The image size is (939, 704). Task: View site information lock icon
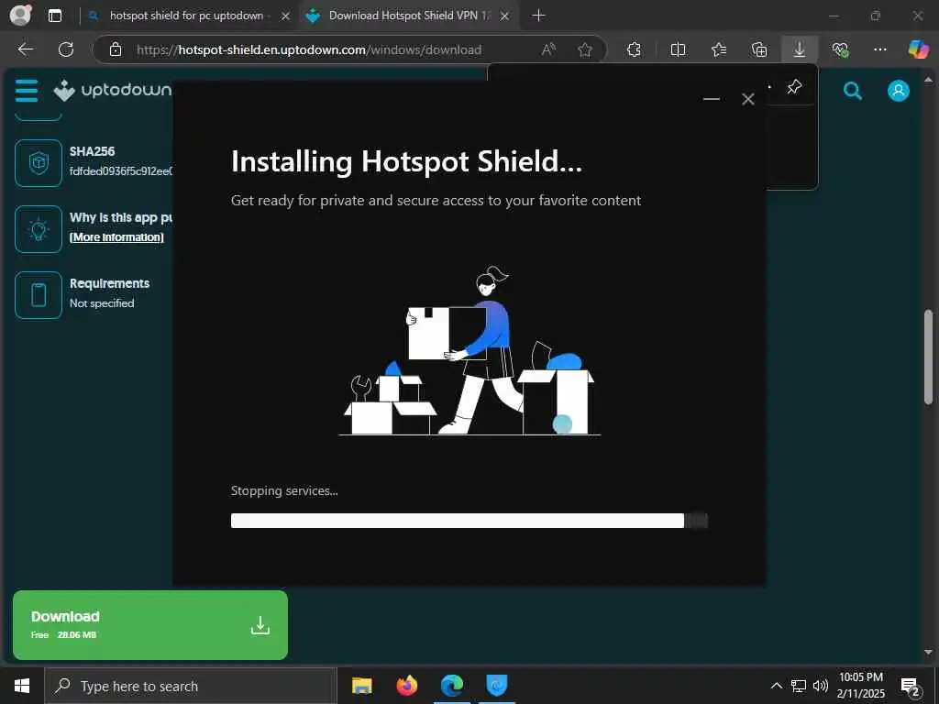(116, 49)
